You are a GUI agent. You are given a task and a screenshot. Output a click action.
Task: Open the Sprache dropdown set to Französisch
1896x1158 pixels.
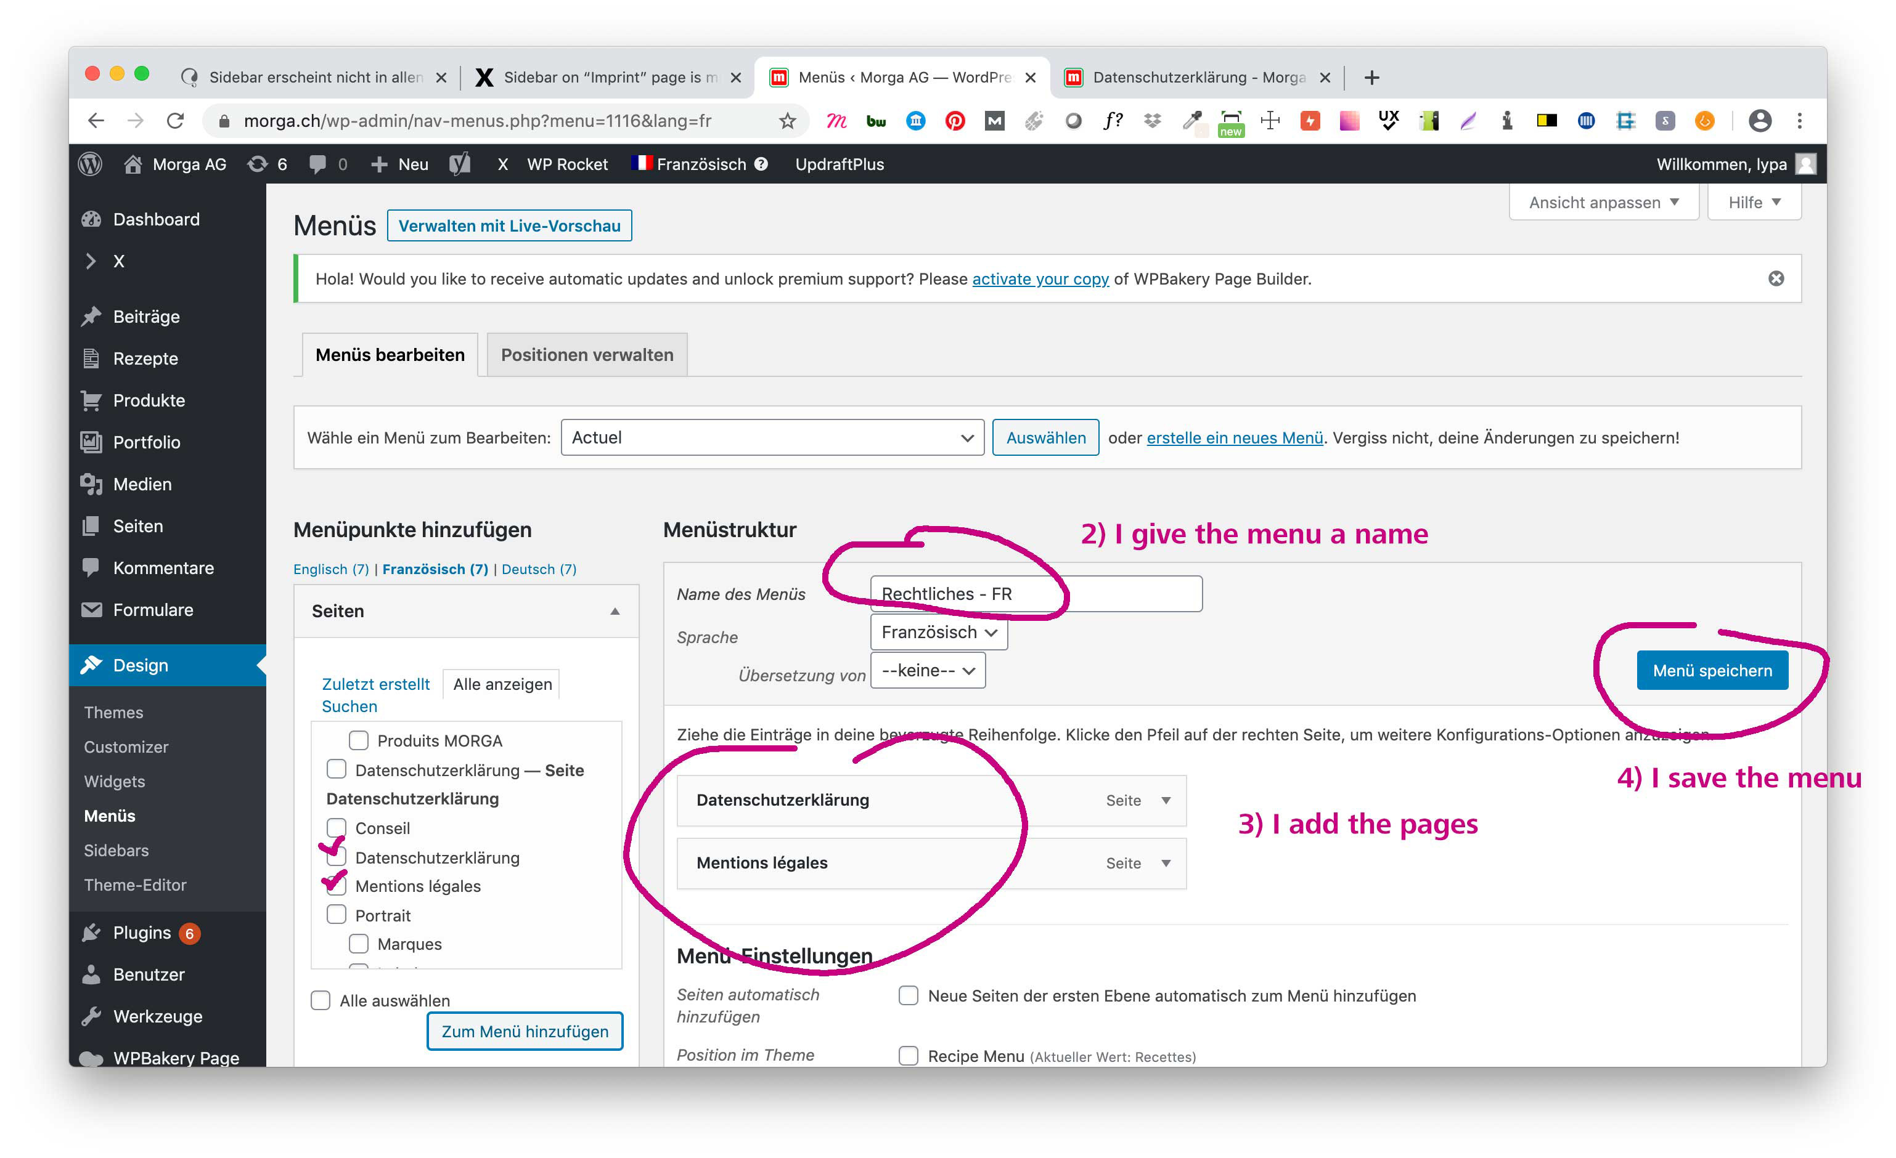click(x=938, y=632)
